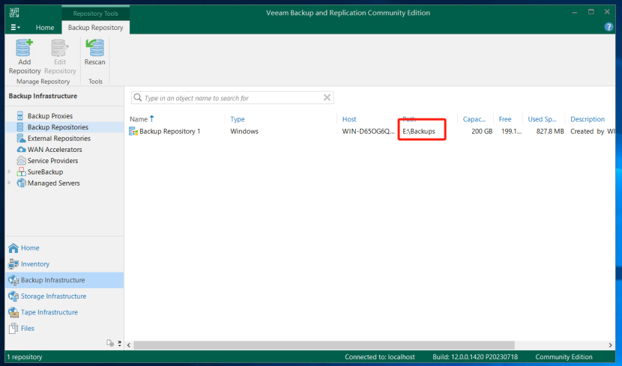Click the 200 GB capacity cell
The height and width of the screenshot is (366, 622).
pos(482,131)
